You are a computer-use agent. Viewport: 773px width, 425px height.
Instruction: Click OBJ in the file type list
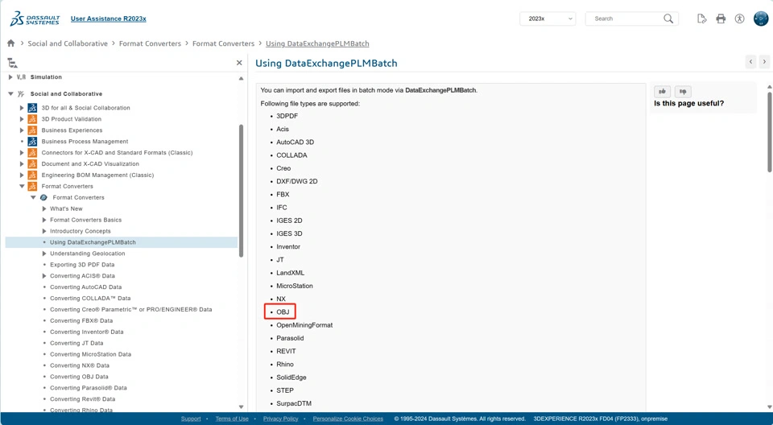click(283, 312)
